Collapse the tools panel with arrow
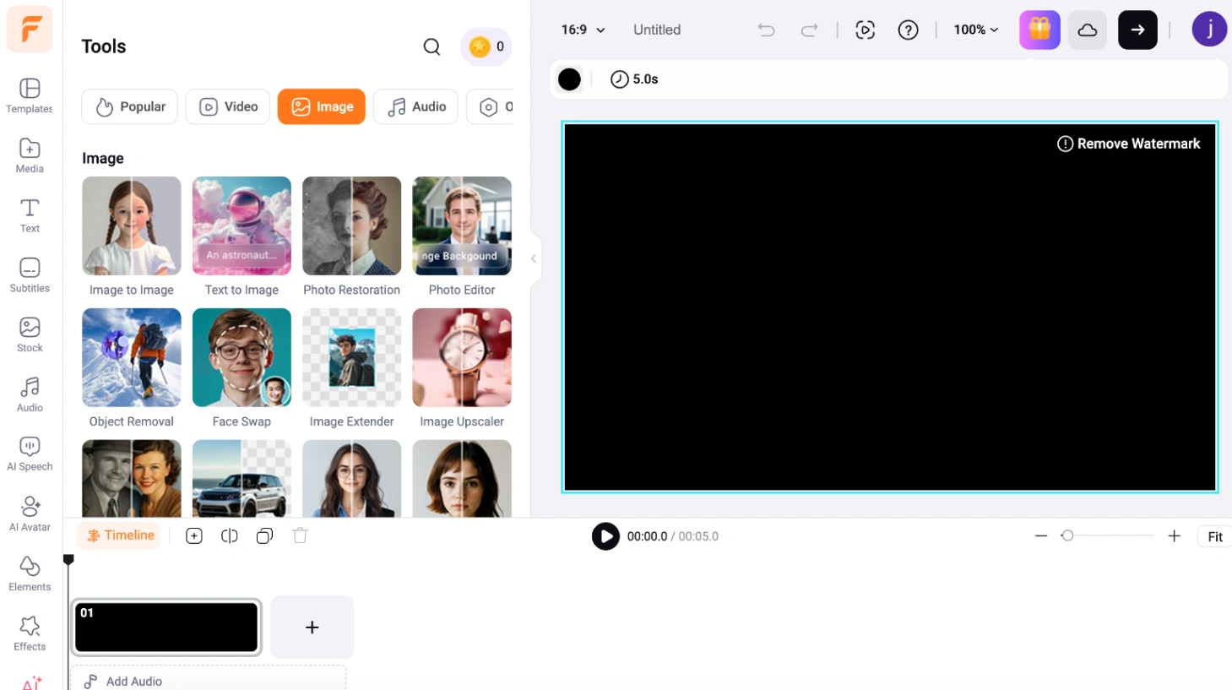Screen dimensions: 1232x690 tap(534, 258)
